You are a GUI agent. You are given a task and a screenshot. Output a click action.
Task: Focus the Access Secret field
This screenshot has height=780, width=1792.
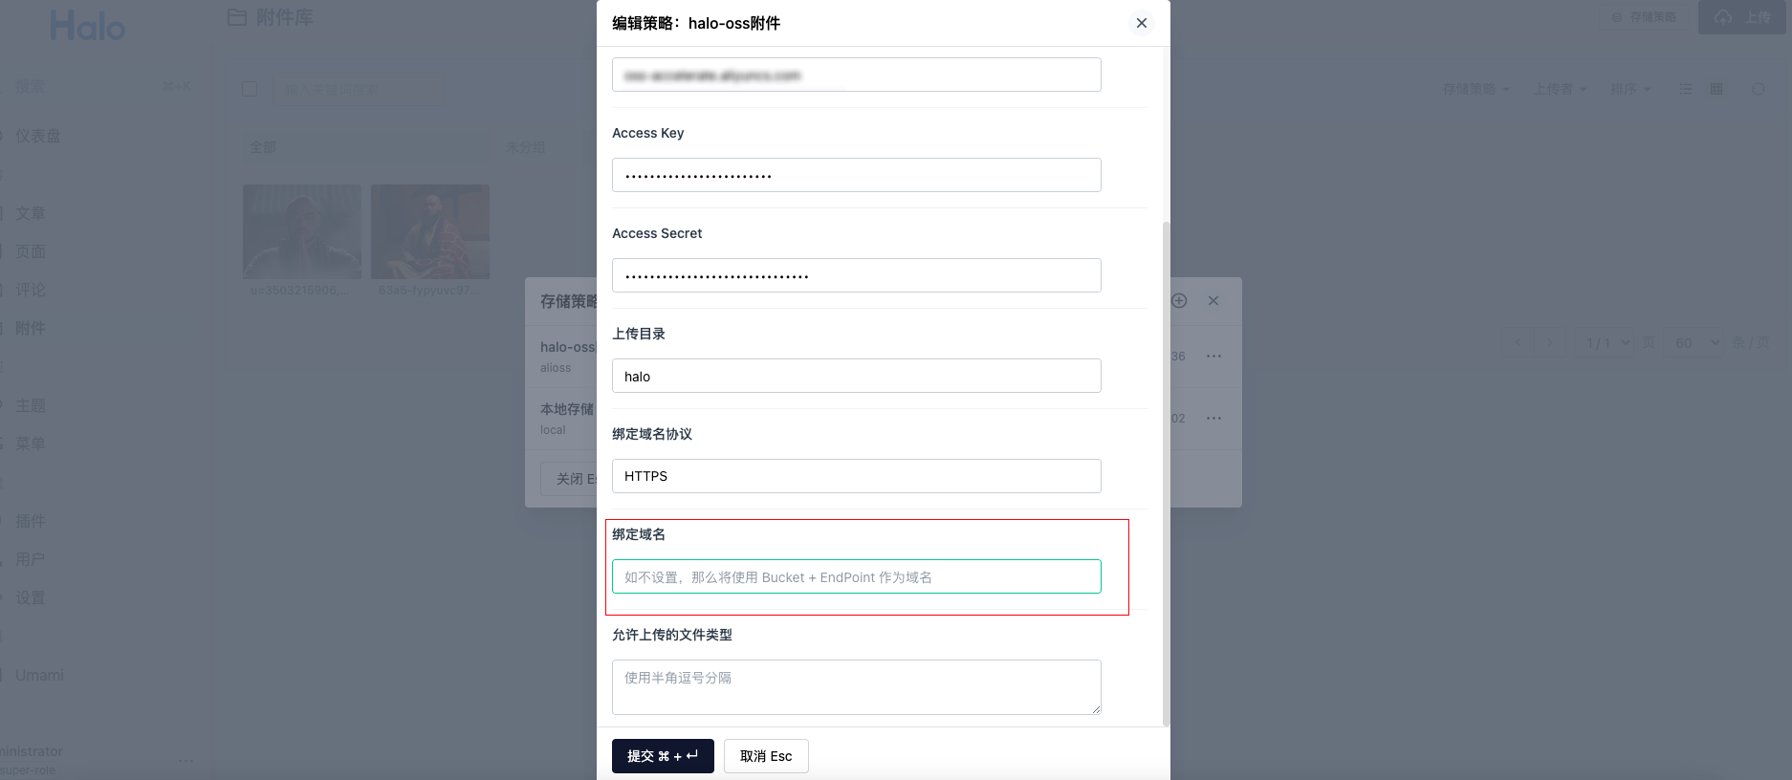tap(856, 275)
